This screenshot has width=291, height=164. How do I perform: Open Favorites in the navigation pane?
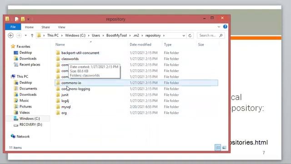click(x=23, y=46)
